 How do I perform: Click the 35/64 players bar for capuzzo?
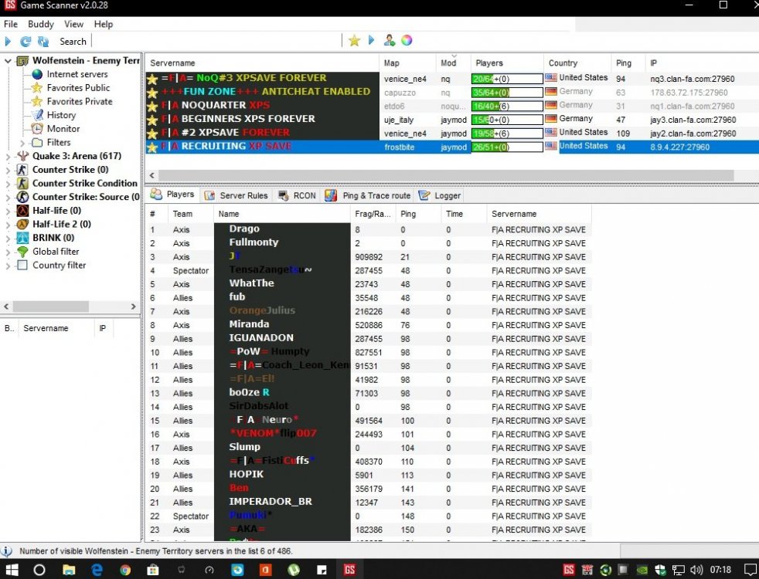(507, 93)
